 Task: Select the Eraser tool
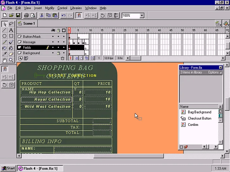click(x=11, y=54)
